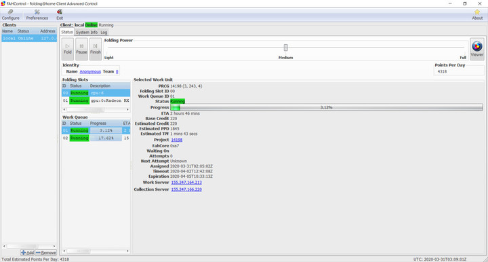
Task: Click the Estimated PPD value 1845
Action: pos(175,129)
